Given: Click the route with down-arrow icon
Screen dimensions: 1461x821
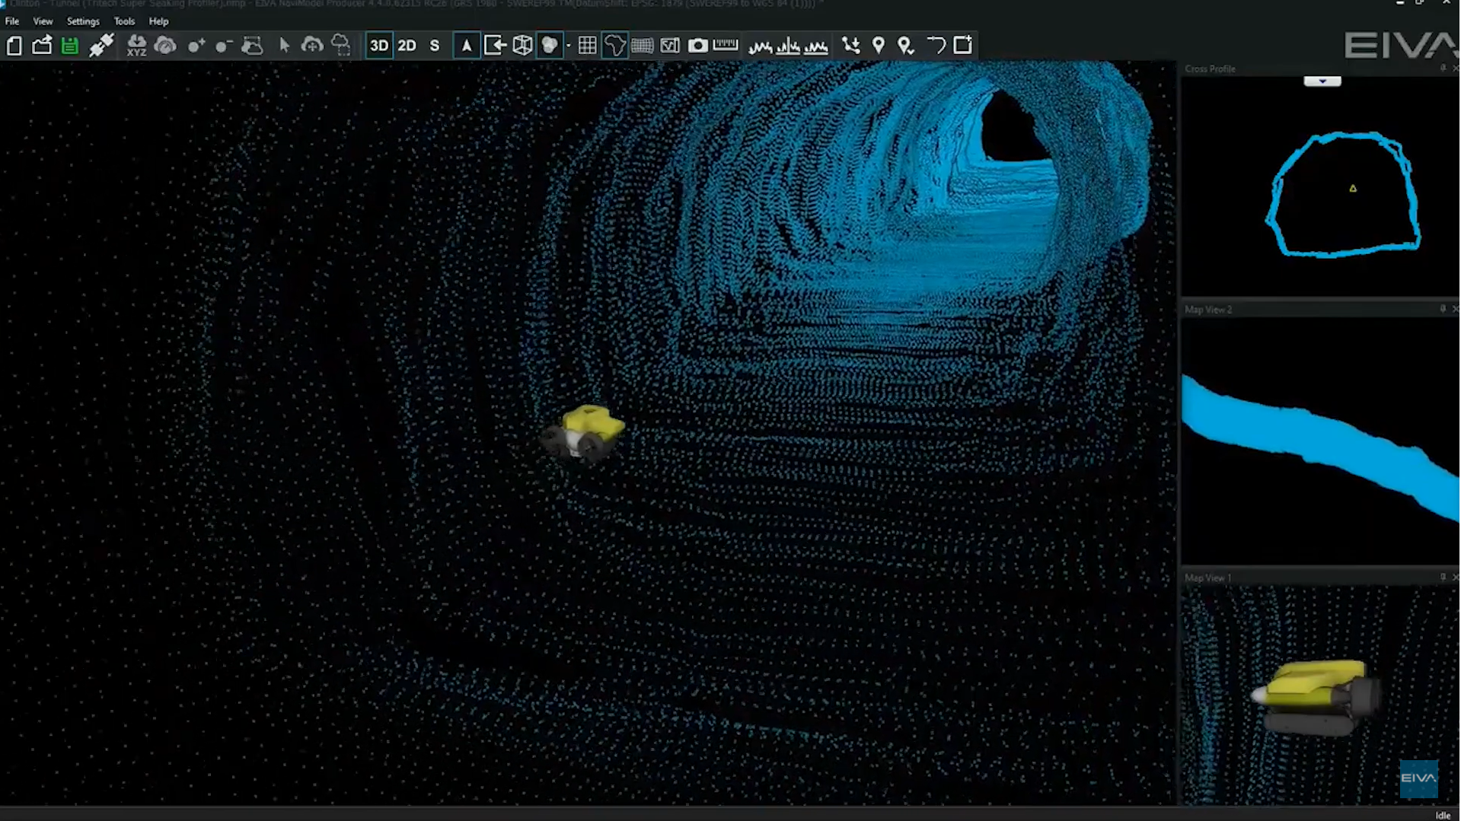Looking at the screenshot, I should tap(851, 46).
